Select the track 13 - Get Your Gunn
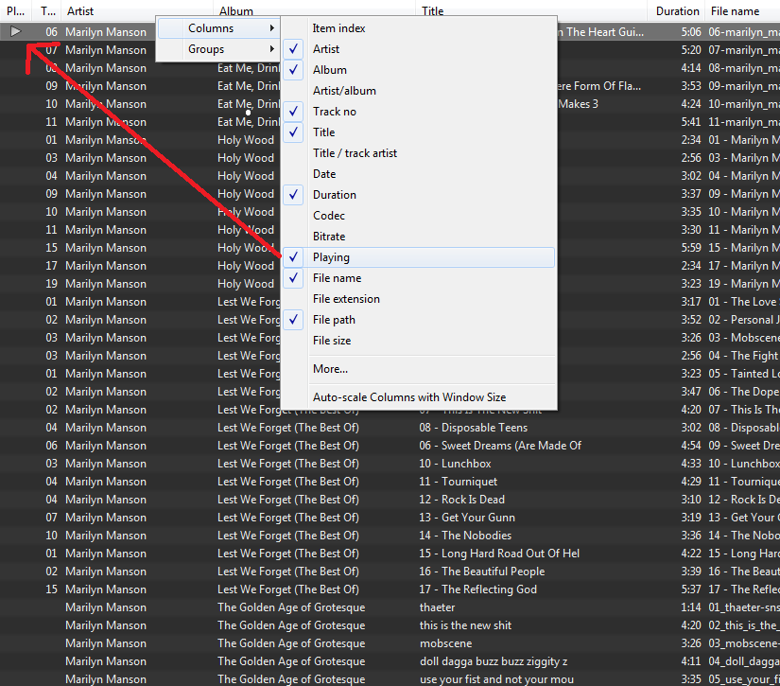 pos(467,518)
